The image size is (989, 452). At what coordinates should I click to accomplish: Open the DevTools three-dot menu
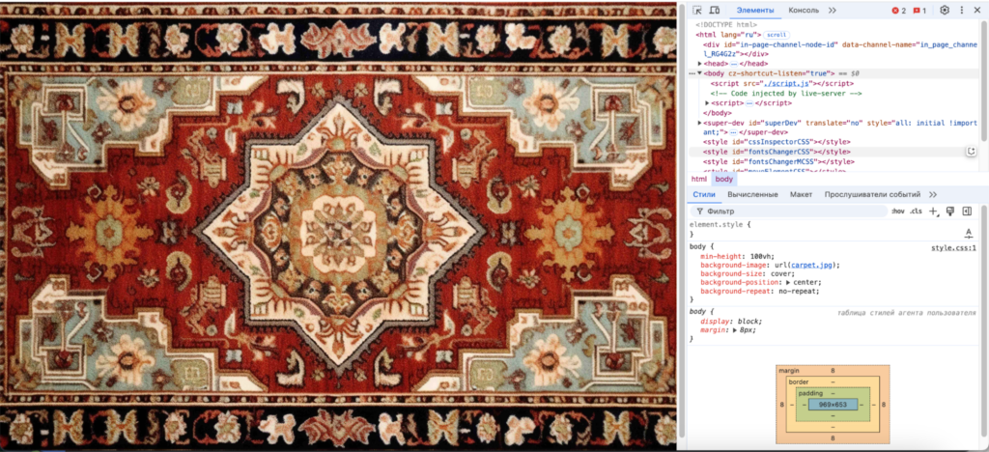point(962,10)
